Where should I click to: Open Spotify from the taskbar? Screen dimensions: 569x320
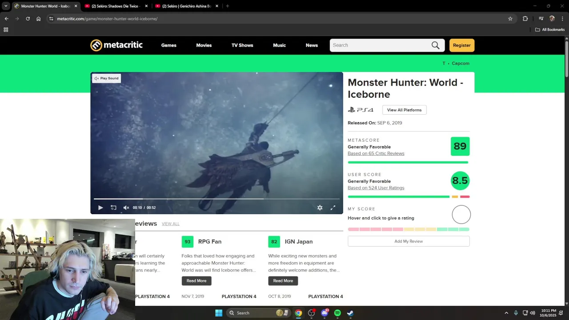(337, 313)
